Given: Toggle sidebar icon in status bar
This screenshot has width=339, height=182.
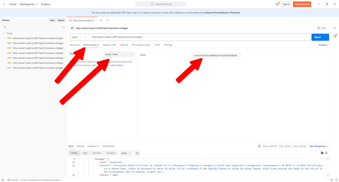Looking at the screenshot, I should [x=3, y=180].
